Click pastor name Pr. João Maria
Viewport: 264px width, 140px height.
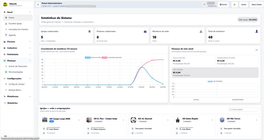pyautogui.click(x=185, y=129)
